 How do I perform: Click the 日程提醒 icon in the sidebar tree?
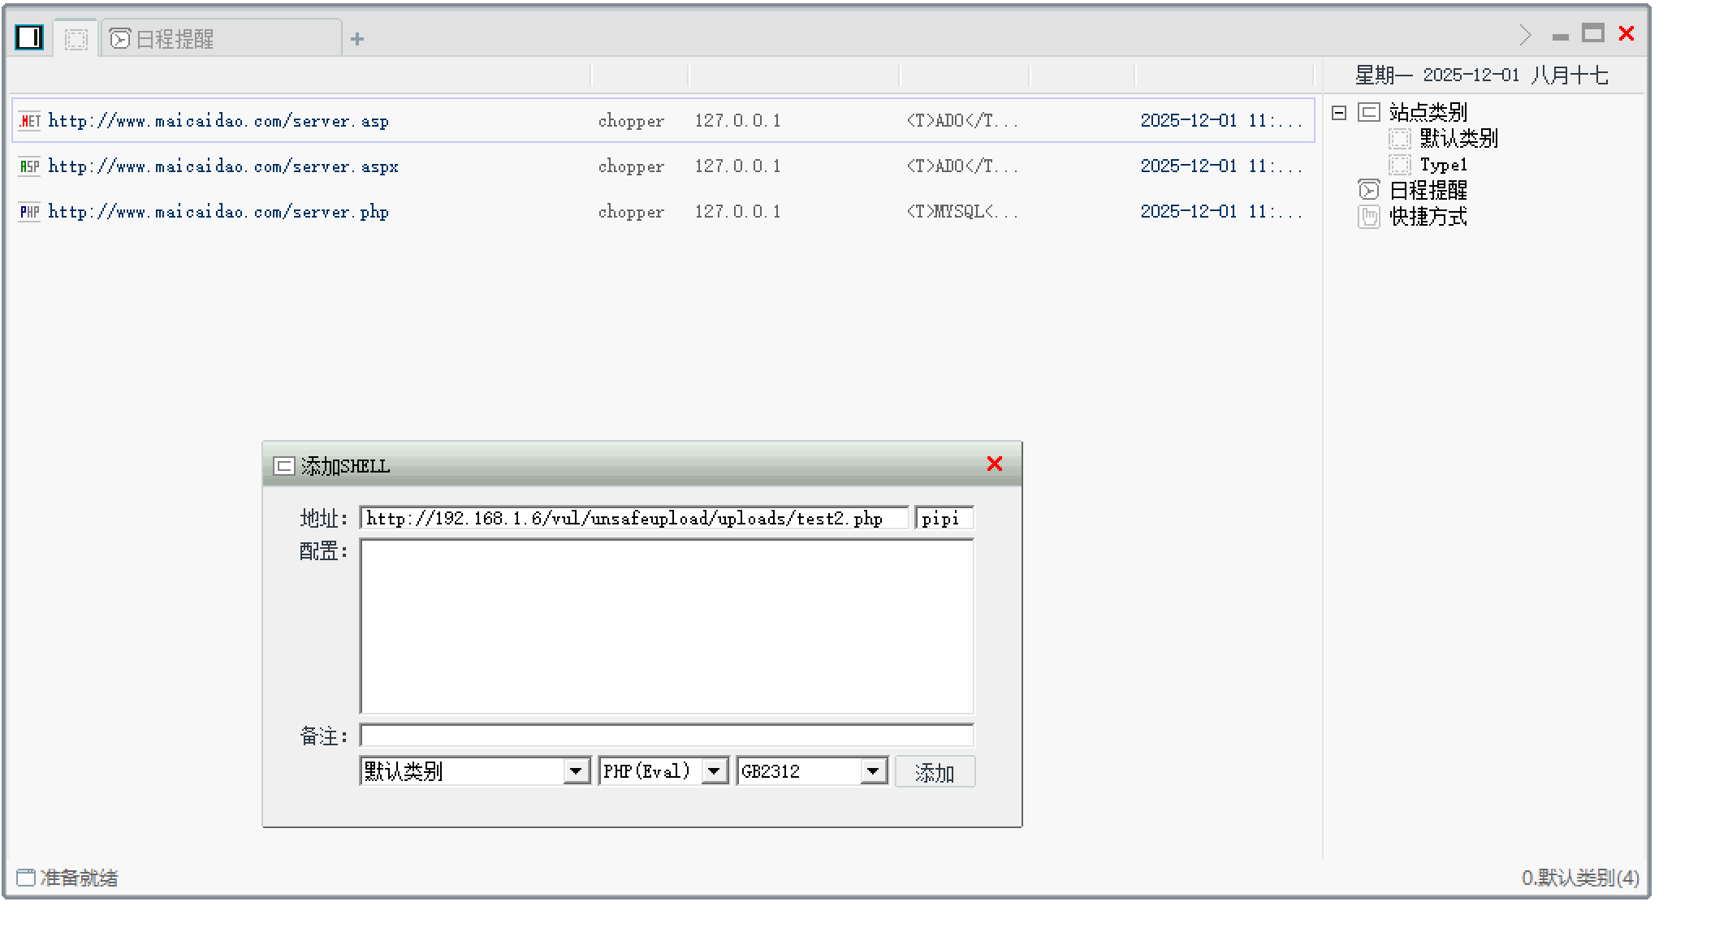tap(1369, 190)
